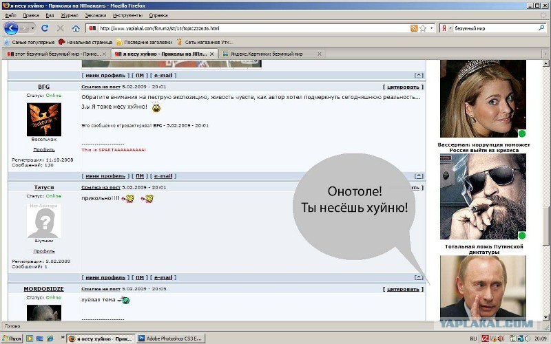Switch to Adobe Photoshop CS3 in the taskbar
The image size is (551, 344).
click(x=170, y=338)
